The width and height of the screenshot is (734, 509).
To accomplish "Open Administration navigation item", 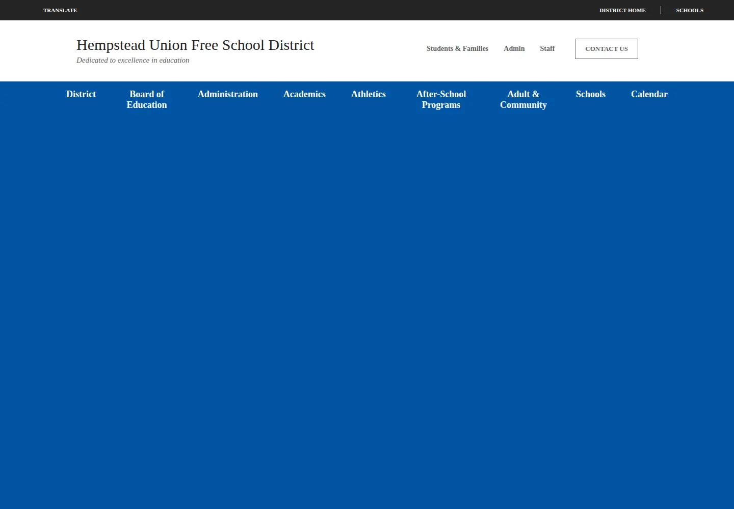I will tap(228, 94).
